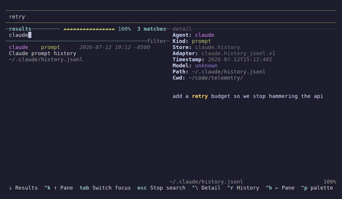Click 'Adapter: claude.history_jsonl.v1' line
342x199 pixels.
click(224, 53)
